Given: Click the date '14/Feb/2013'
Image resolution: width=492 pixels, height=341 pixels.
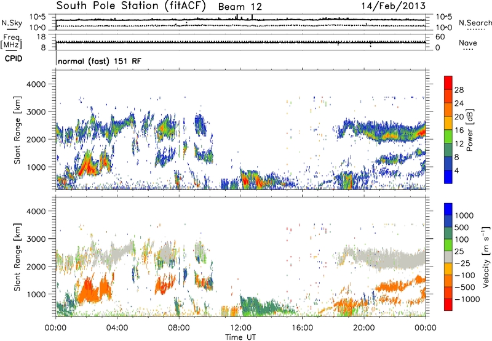Looking at the screenshot, I should click(x=393, y=6).
